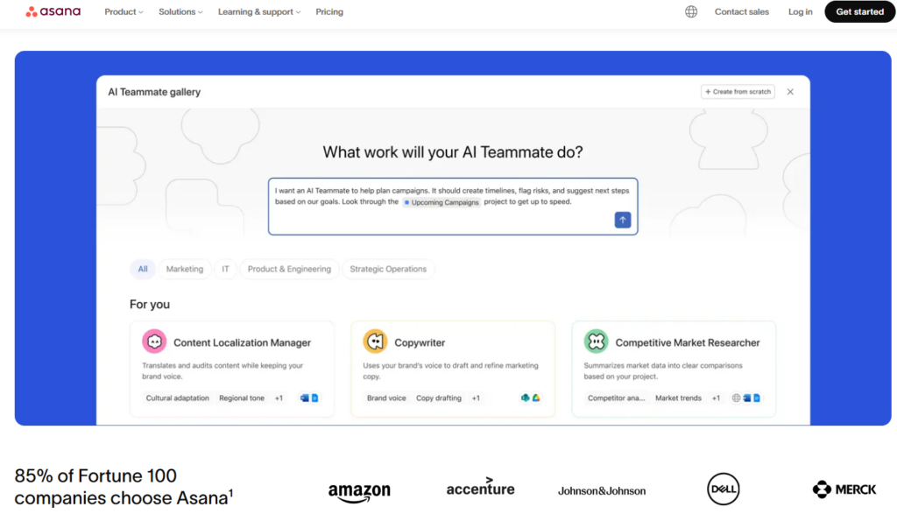Click the Dell logo
The height and width of the screenshot is (528, 897).
click(x=723, y=489)
